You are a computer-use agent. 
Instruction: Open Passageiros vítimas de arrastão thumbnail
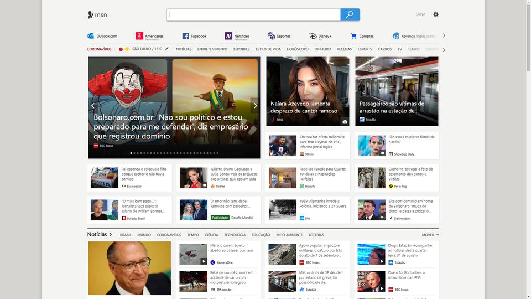(x=397, y=91)
